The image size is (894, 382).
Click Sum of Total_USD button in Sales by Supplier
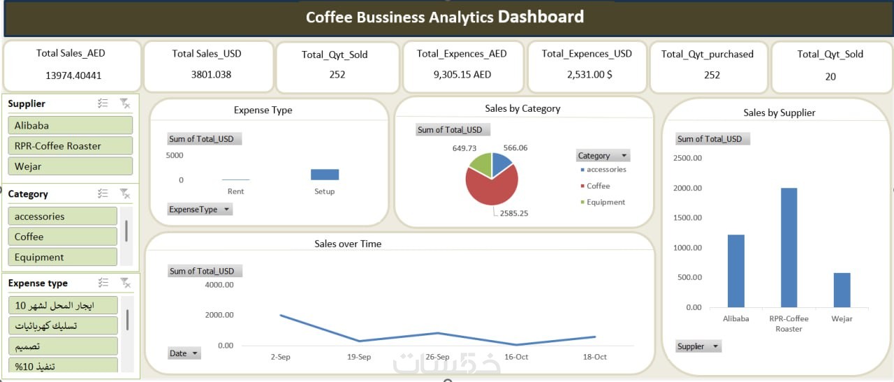(712, 139)
